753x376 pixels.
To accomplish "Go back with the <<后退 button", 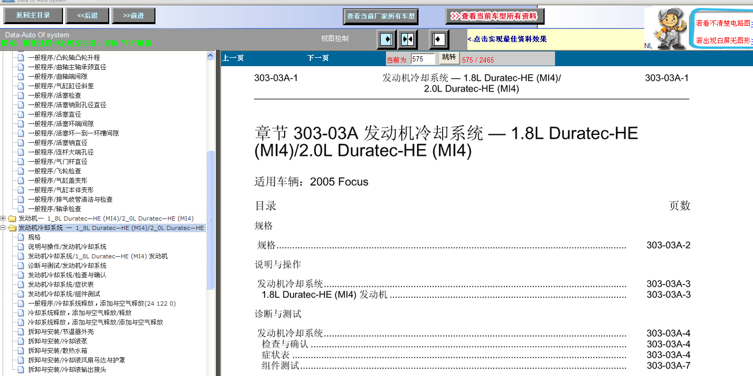I will click(87, 16).
